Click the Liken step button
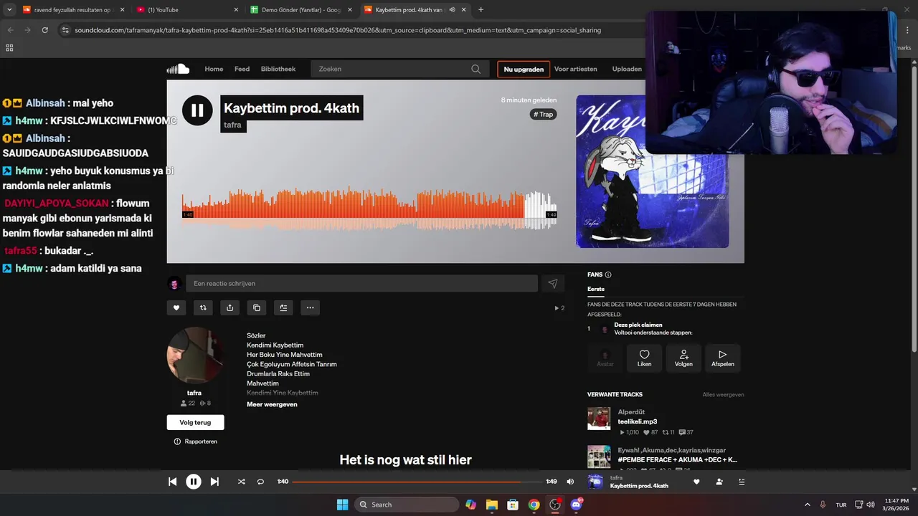Image resolution: width=918 pixels, height=516 pixels. (x=644, y=358)
